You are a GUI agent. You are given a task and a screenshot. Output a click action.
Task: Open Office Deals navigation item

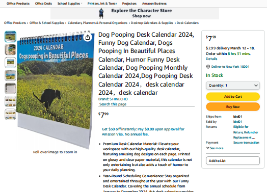click(x=43, y=4)
